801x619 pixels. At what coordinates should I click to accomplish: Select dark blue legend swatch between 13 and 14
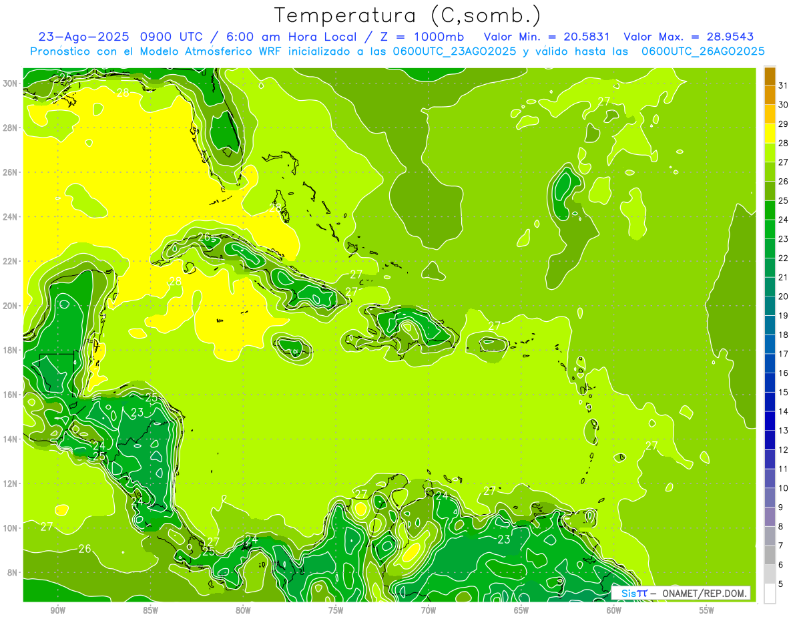point(770,421)
